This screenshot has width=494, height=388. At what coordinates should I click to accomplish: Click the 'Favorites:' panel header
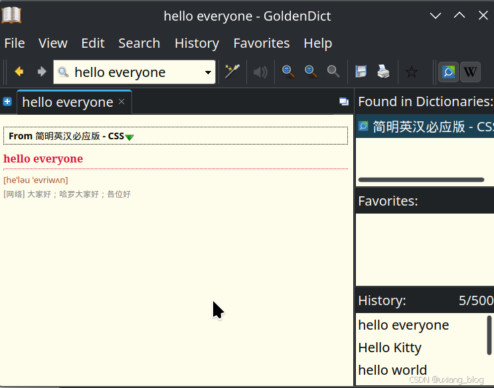click(388, 201)
